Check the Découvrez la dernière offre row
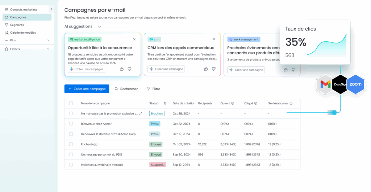This screenshot has height=192, width=371. (71, 134)
